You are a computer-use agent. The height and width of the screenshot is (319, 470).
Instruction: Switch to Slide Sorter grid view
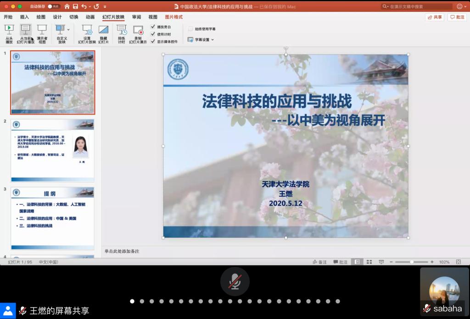click(x=369, y=262)
